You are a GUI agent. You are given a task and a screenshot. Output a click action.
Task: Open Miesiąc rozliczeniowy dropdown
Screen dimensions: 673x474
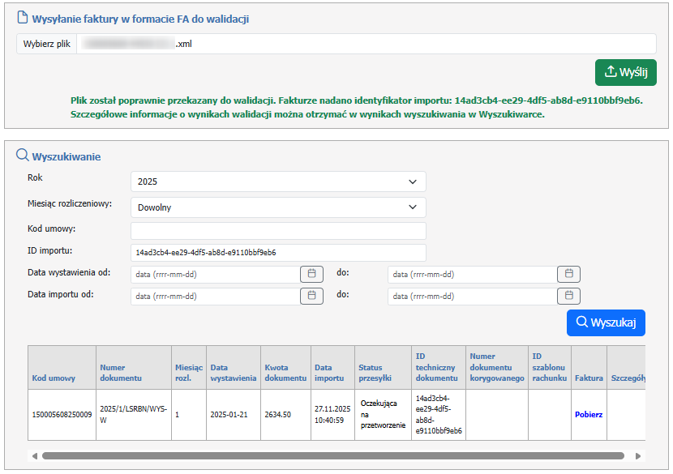click(278, 207)
